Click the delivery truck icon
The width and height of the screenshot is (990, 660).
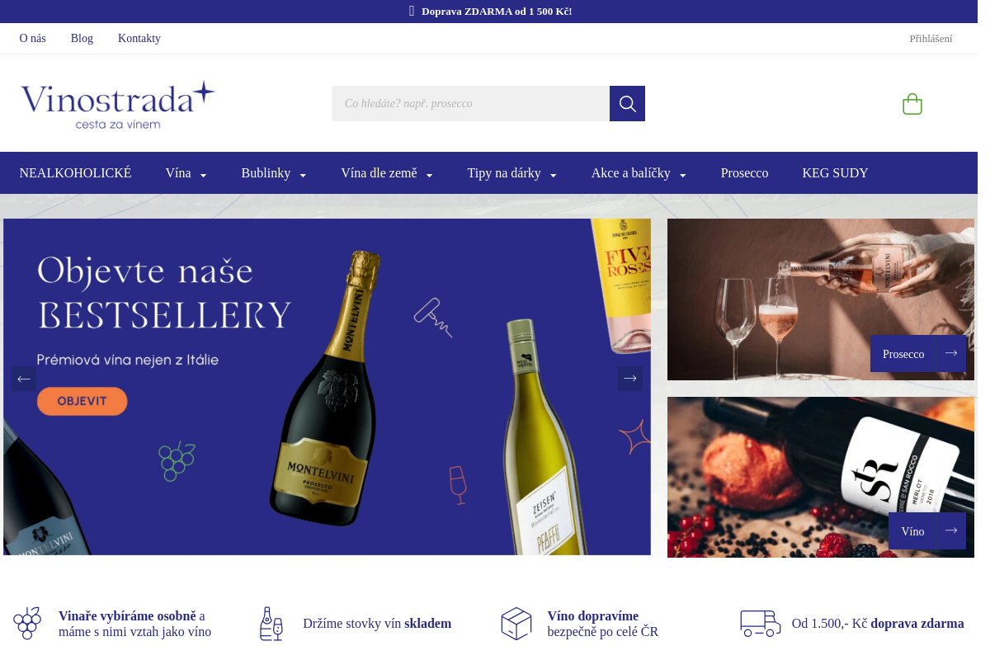761,624
